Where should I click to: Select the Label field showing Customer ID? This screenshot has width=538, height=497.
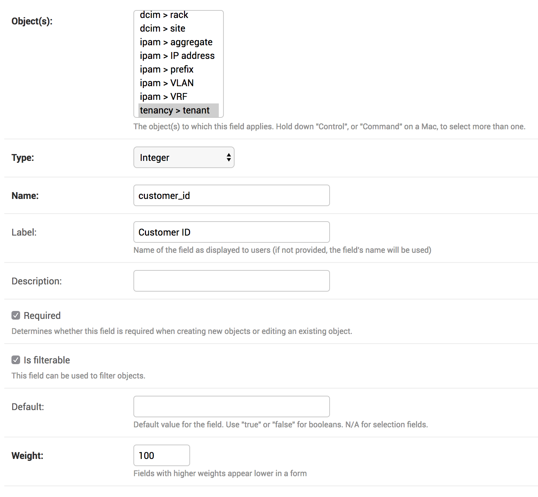tap(231, 232)
